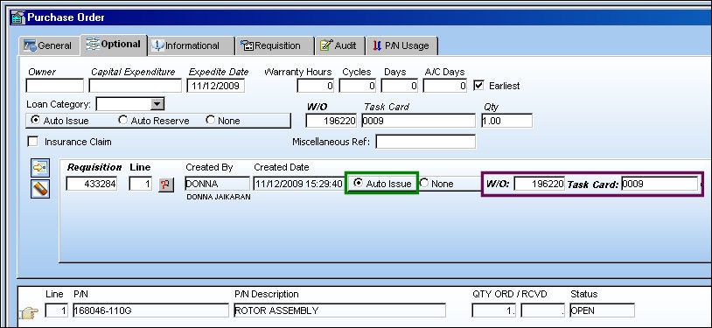The height and width of the screenshot is (328, 712).
Task: Open the Informational tab
Action: point(191,45)
